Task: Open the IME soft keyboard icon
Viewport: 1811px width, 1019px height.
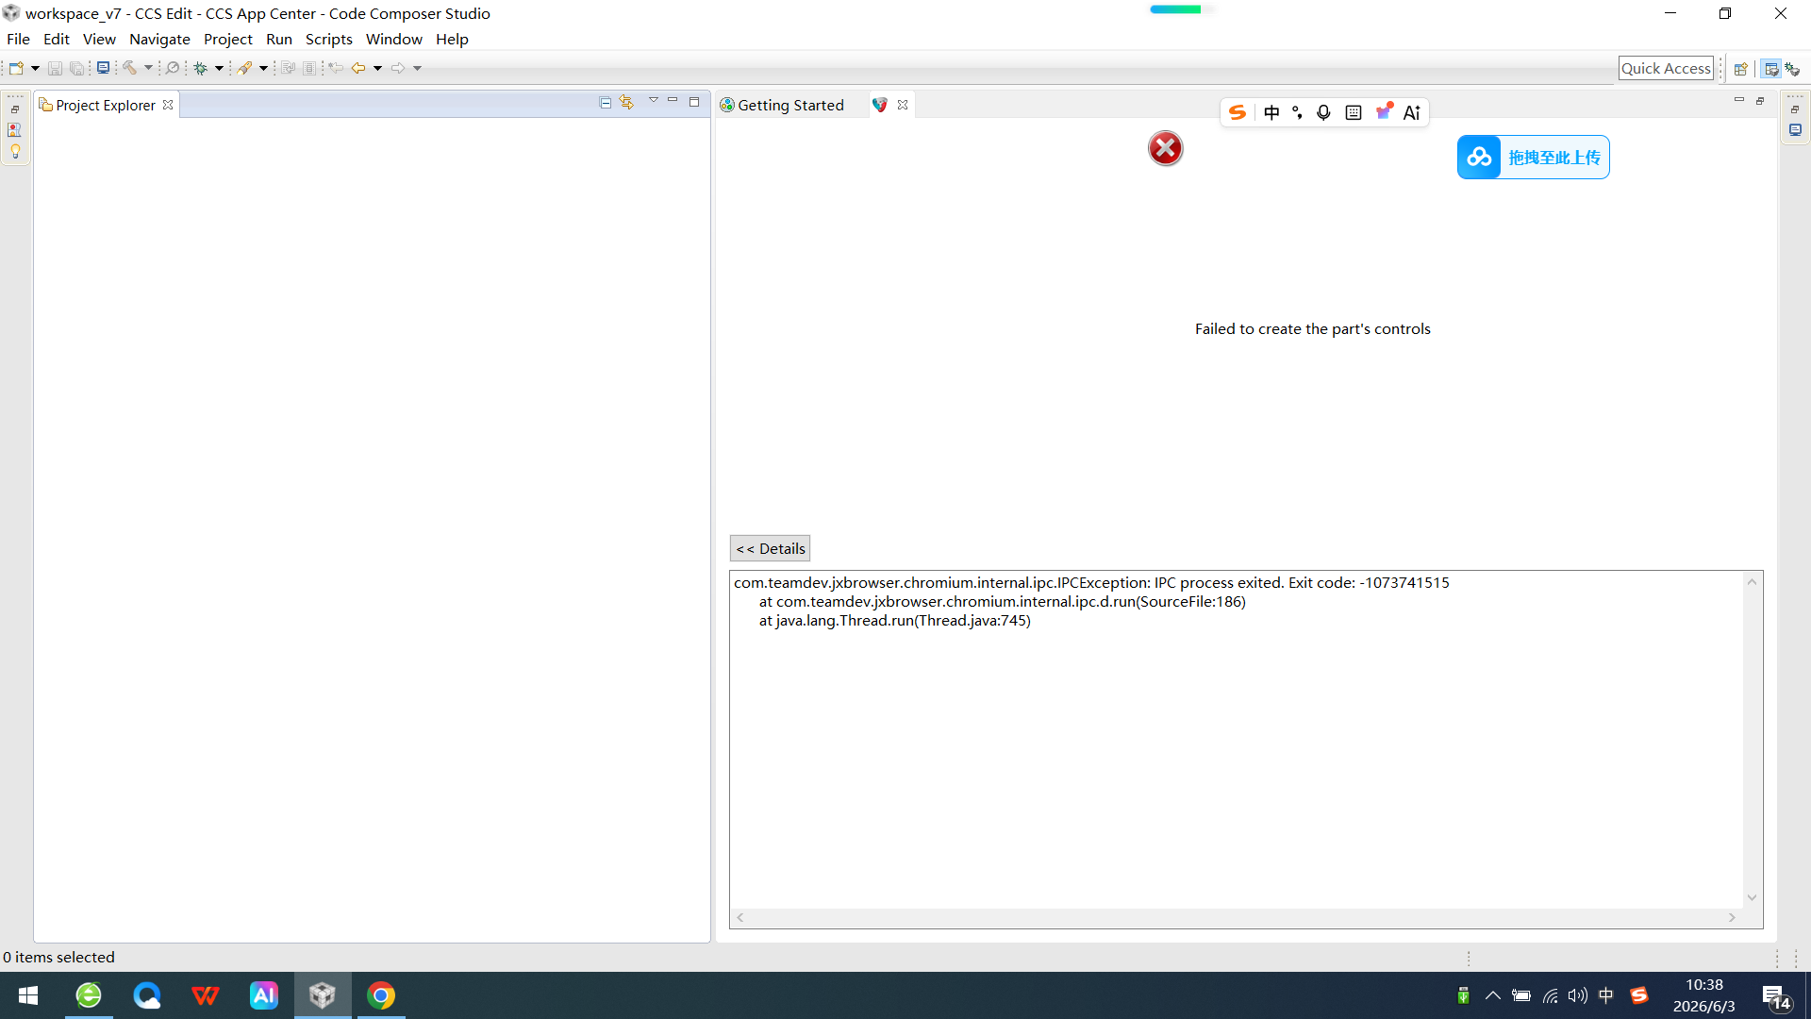Action: (1354, 113)
